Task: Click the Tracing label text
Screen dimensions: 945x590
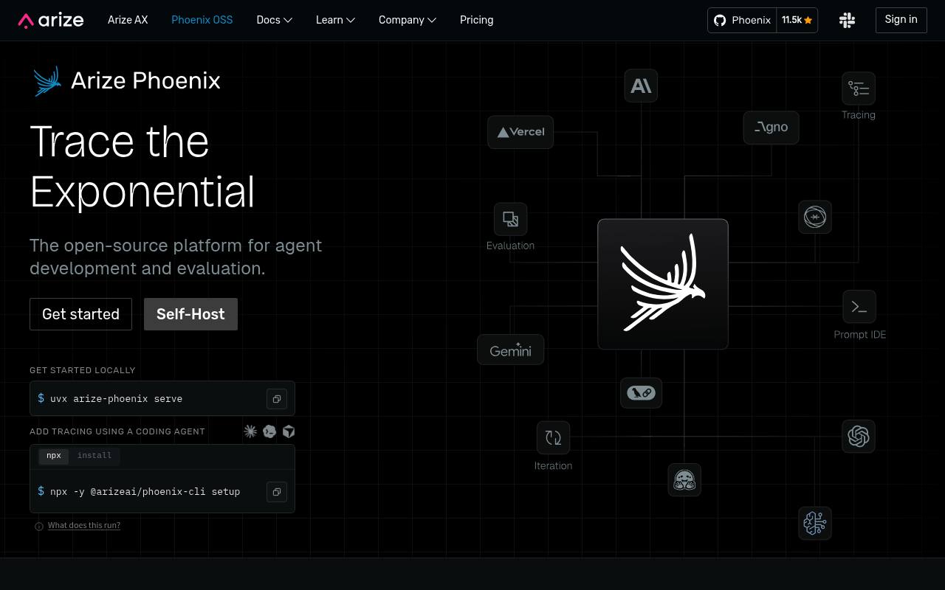Action: pyautogui.click(x=859, y=115)
